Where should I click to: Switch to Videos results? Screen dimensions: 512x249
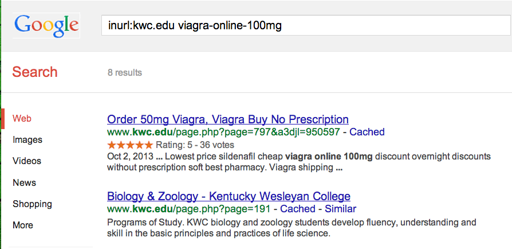click(x=27, y=161)
